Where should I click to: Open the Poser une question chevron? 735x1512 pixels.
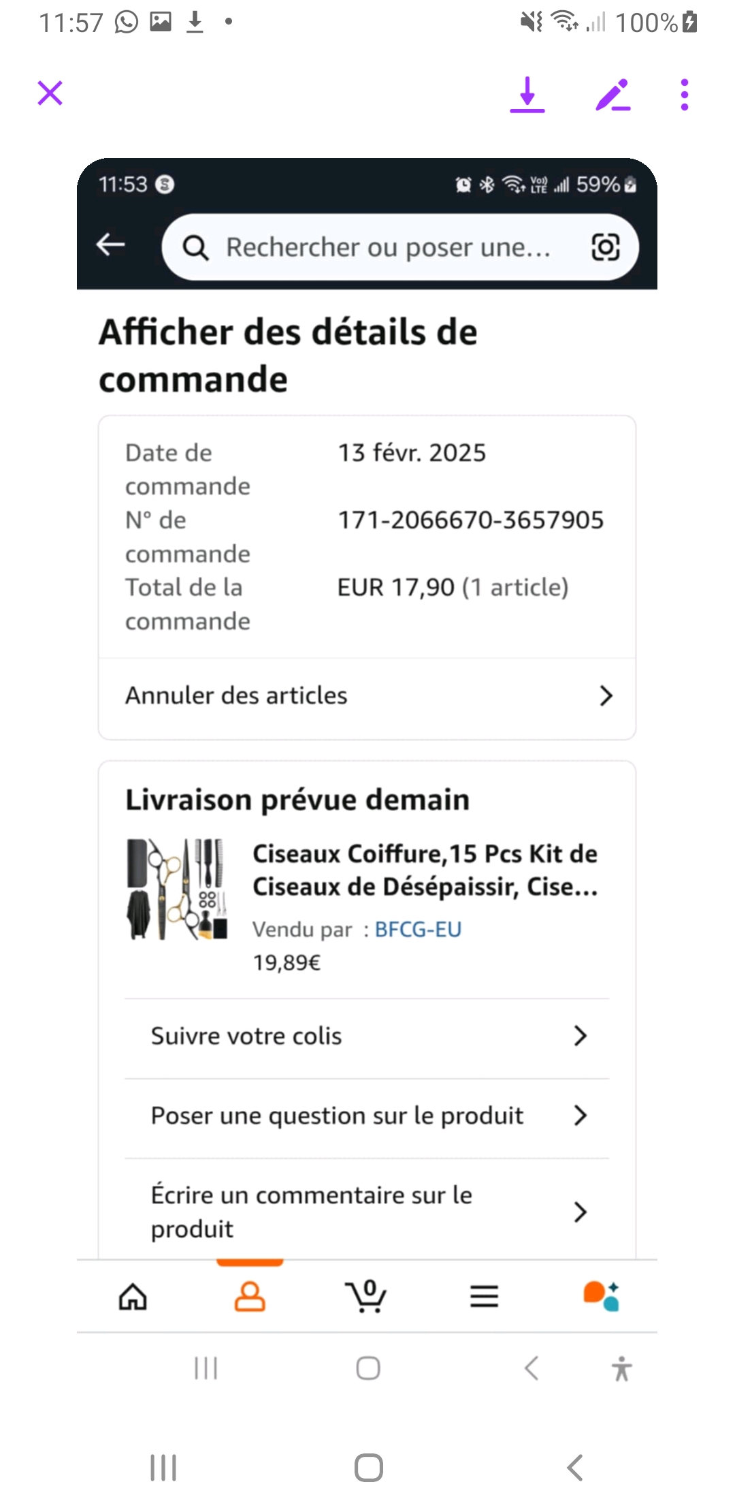pos(580,1116)
